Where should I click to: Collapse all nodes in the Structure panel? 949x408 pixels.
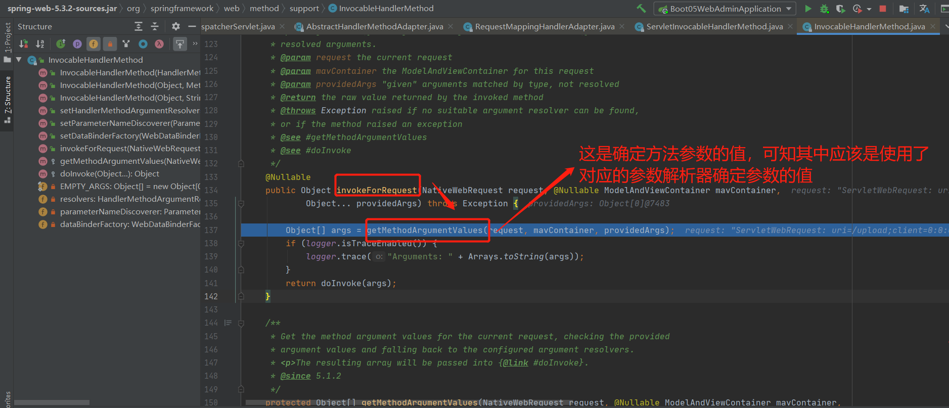(155, 26)
